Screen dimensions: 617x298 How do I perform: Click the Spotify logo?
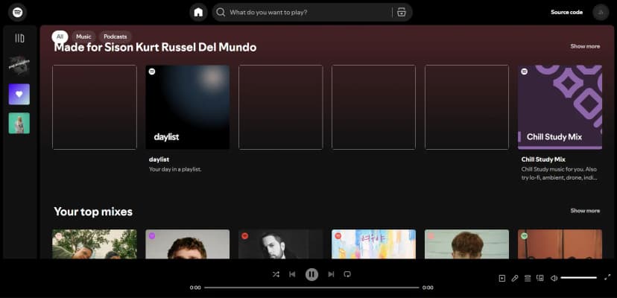point(17,12)
